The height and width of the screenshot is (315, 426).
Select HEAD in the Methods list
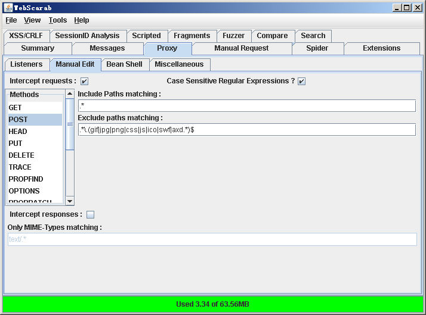35,132
